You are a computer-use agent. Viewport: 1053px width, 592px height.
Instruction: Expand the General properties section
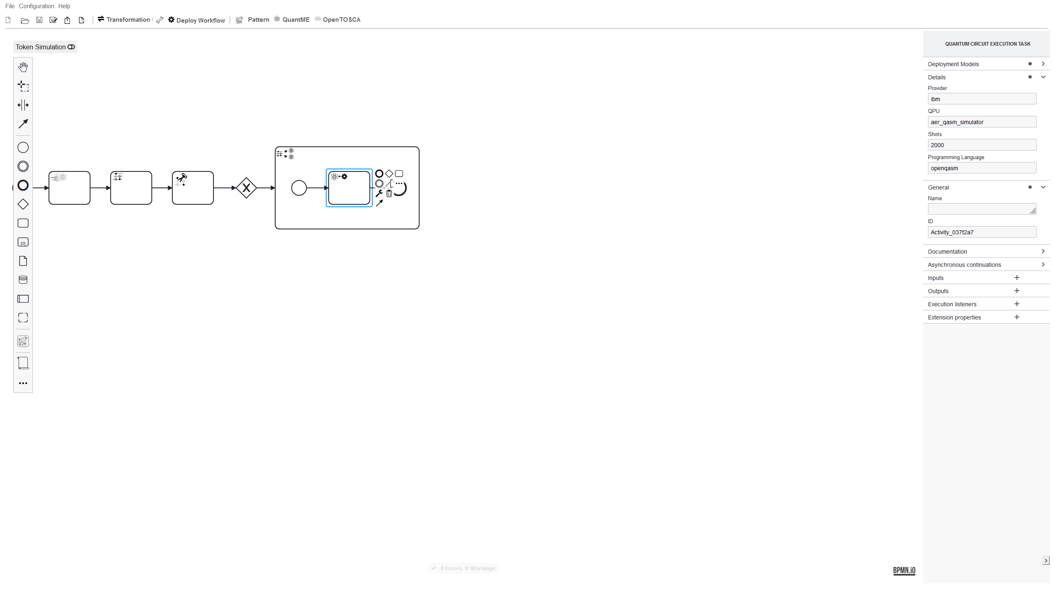point(1042,187)
